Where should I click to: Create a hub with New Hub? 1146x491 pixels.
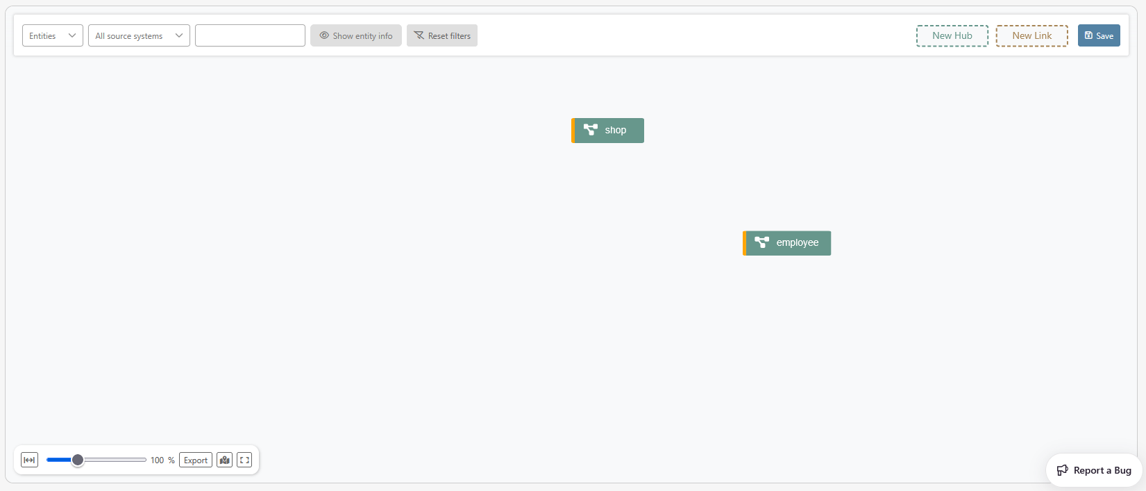click(x=952, y=35)
